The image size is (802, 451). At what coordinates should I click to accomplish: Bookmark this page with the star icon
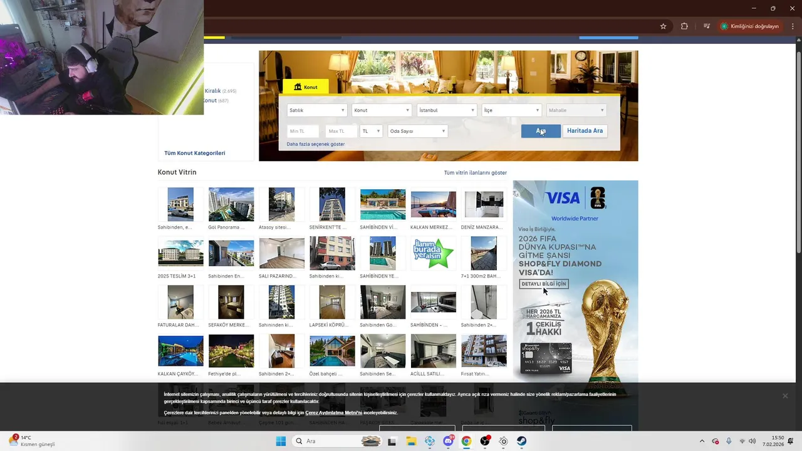tap(663, 26)
